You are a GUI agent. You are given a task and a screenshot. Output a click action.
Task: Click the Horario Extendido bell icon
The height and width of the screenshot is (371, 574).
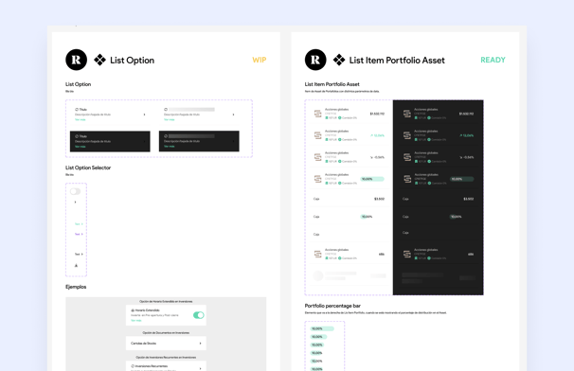point(133,310)
